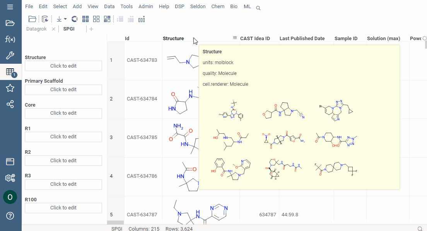This screenshot has width=427, height=231.
Task: Open Favorites with the star sidebar icon
Action: pyautogui.click(x=10, y=88)
